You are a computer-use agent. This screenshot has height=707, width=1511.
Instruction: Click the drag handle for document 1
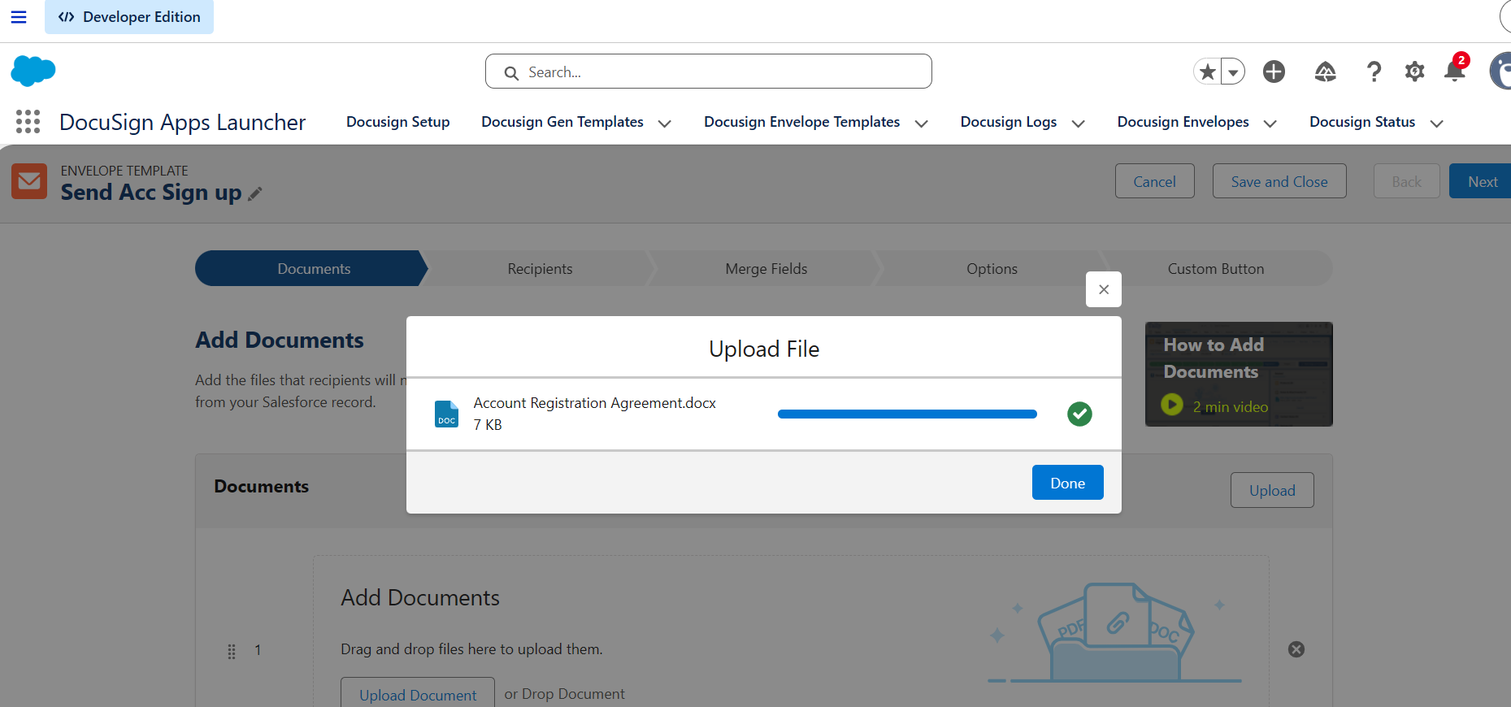coord(232,651)
